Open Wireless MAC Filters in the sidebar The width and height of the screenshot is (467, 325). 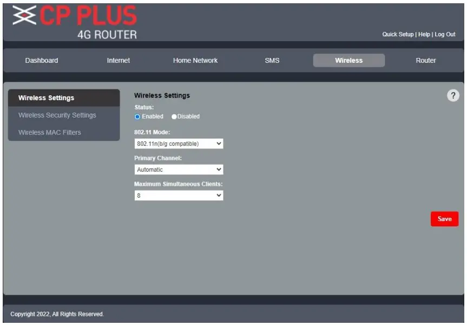pyautogui.click(x=64, y=132)
